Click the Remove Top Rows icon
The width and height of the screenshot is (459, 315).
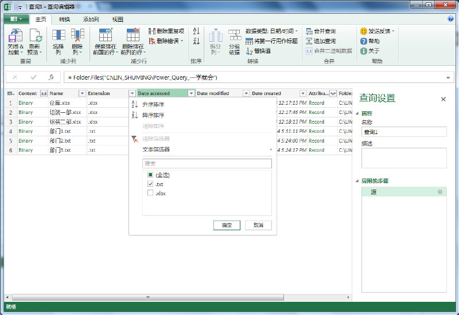point(133,35)
